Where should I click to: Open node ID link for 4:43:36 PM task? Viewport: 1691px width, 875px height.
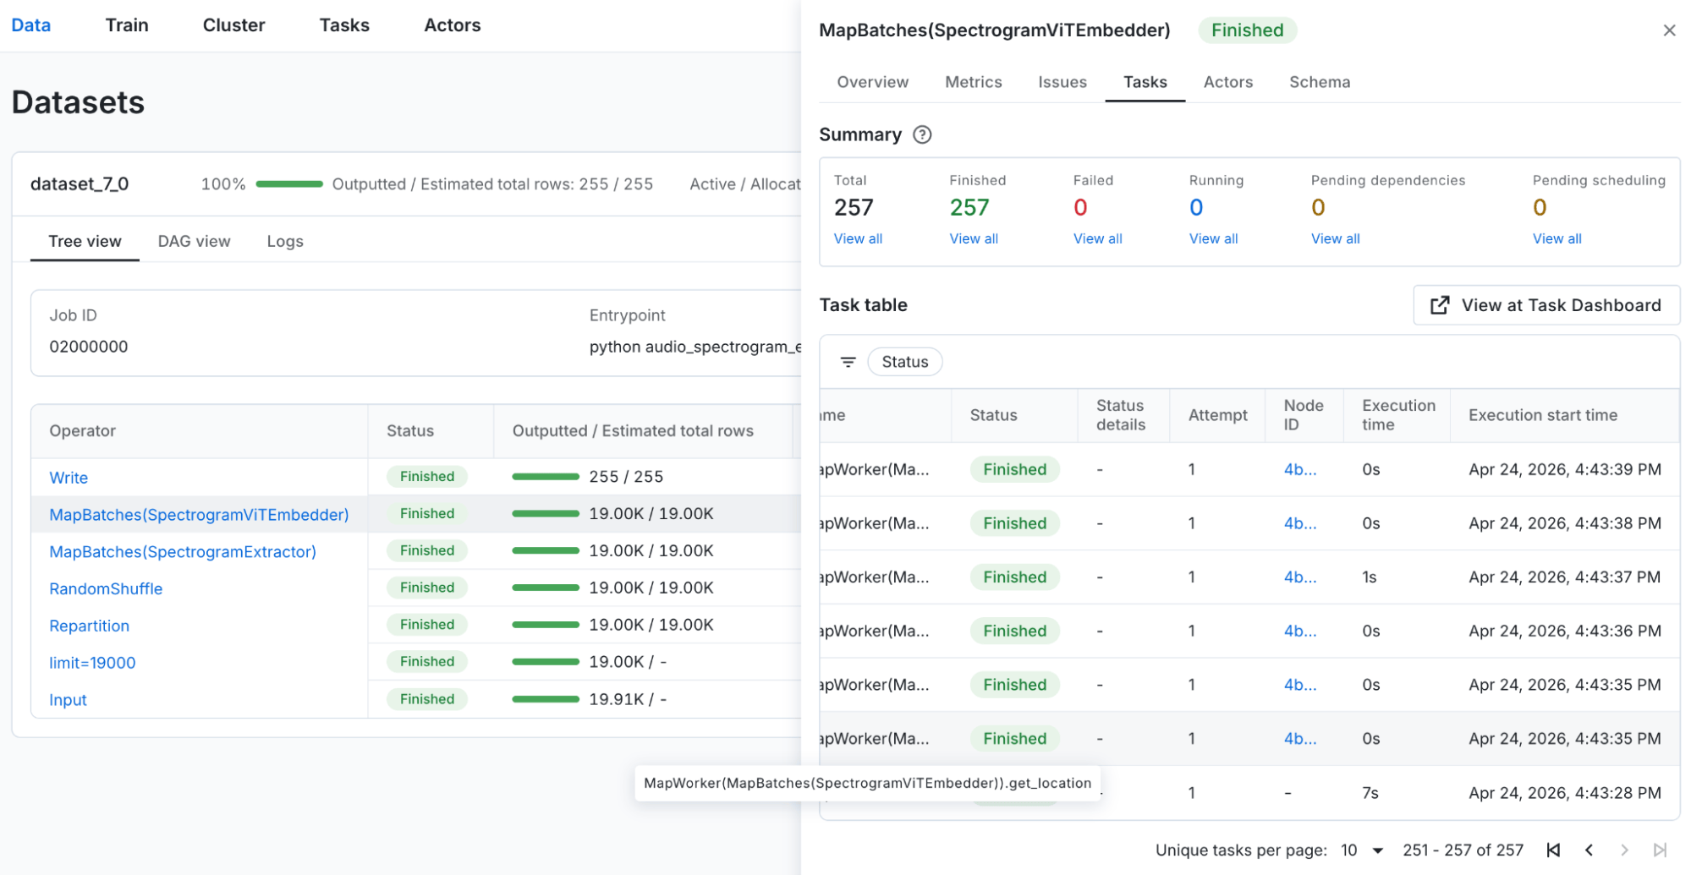1299,632
